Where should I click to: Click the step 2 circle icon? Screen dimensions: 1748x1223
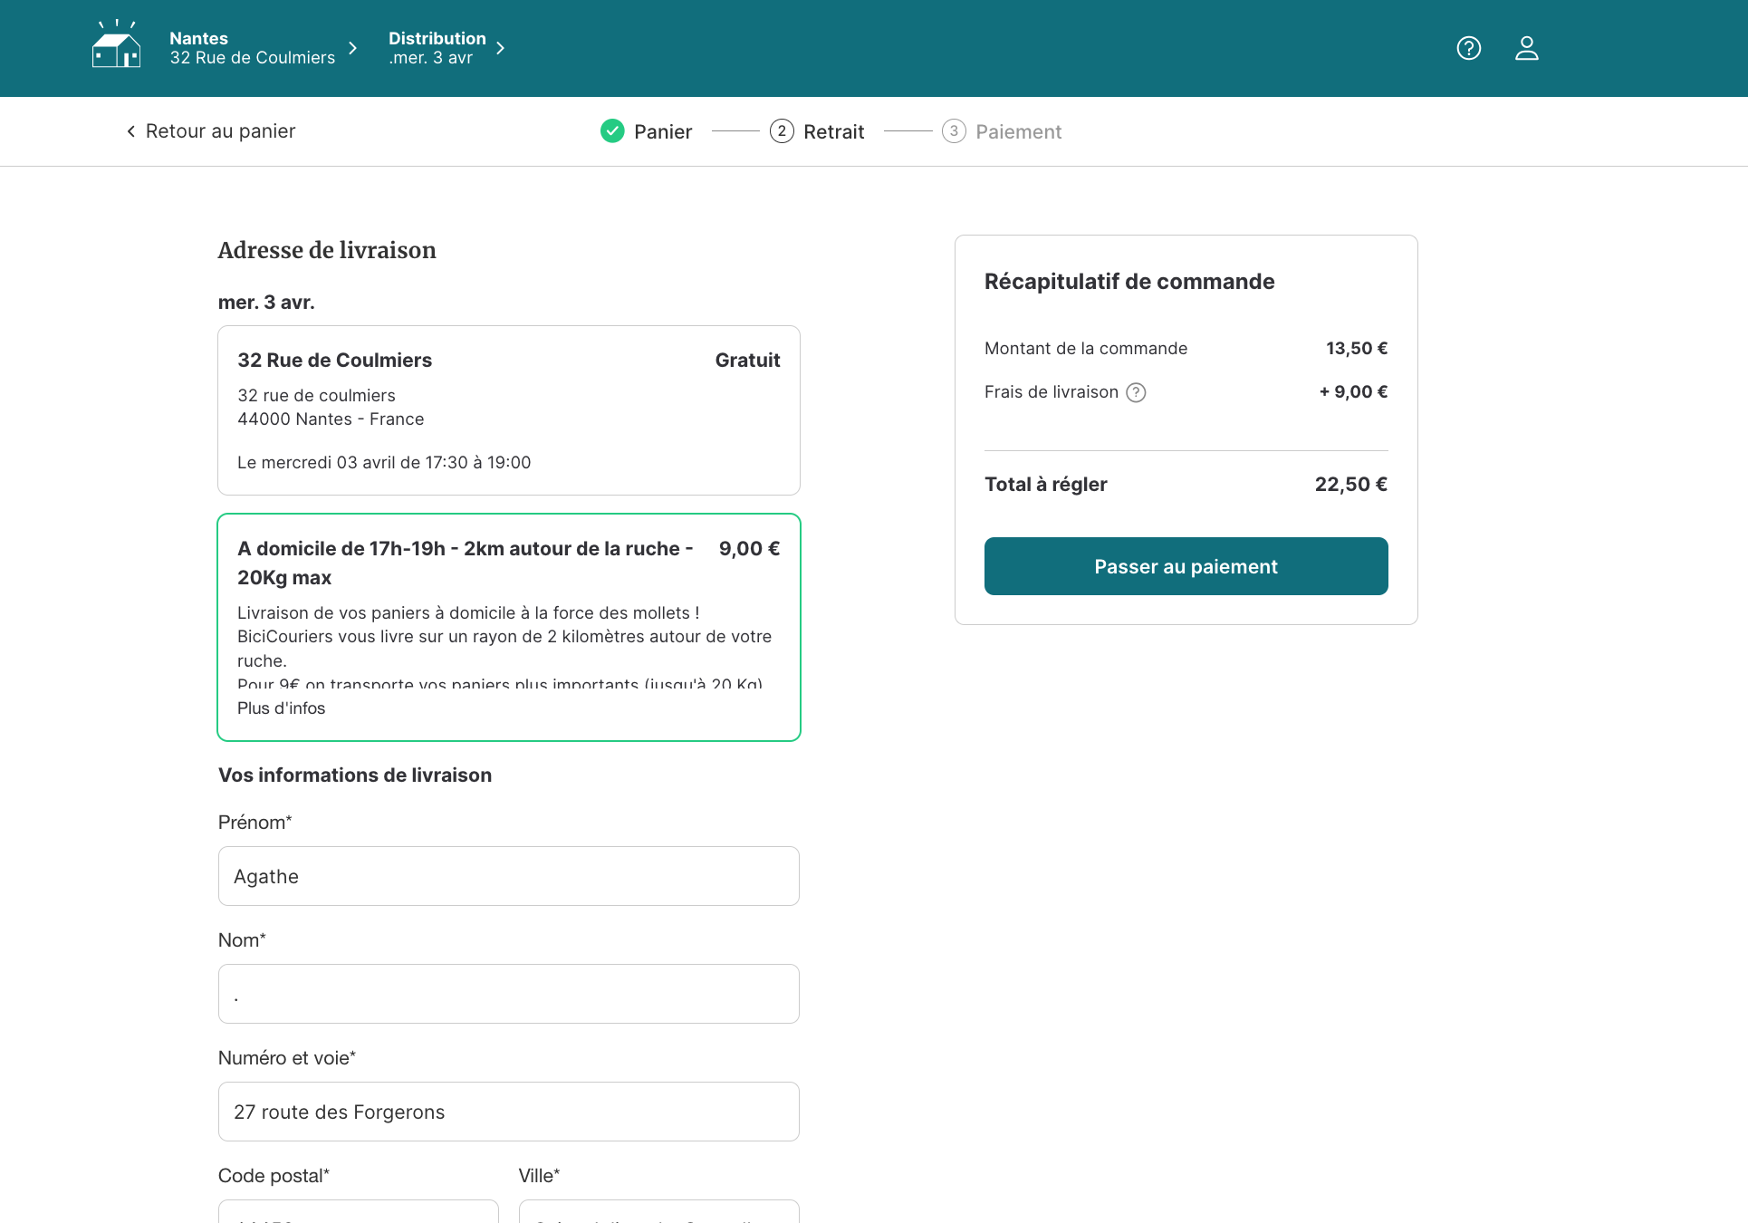tap(782, 131)
